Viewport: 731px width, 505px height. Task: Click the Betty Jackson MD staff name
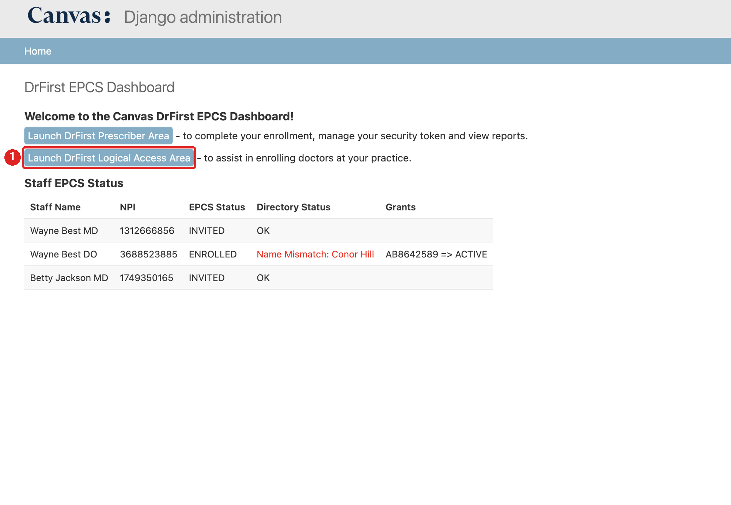click(x=69, y=278)
